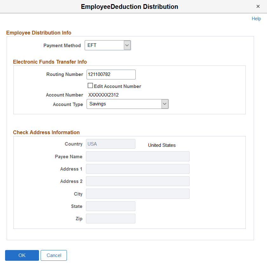Open Payment Method selector showing EFT
Image resolution: width=267 pixels, height=263 pixels.
107,45
